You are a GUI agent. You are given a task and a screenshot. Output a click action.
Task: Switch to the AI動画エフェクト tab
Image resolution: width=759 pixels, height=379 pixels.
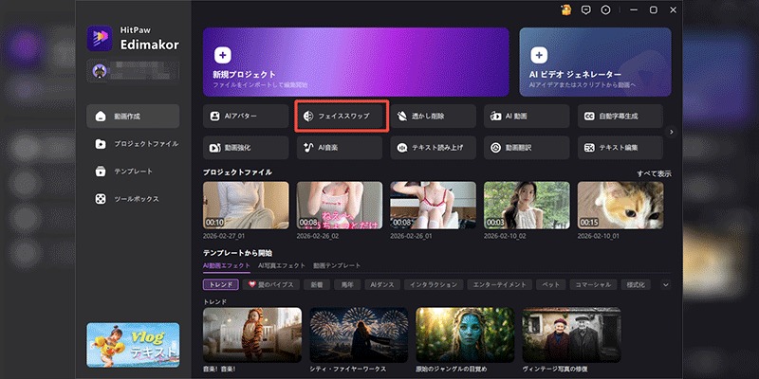coord(227,266)
